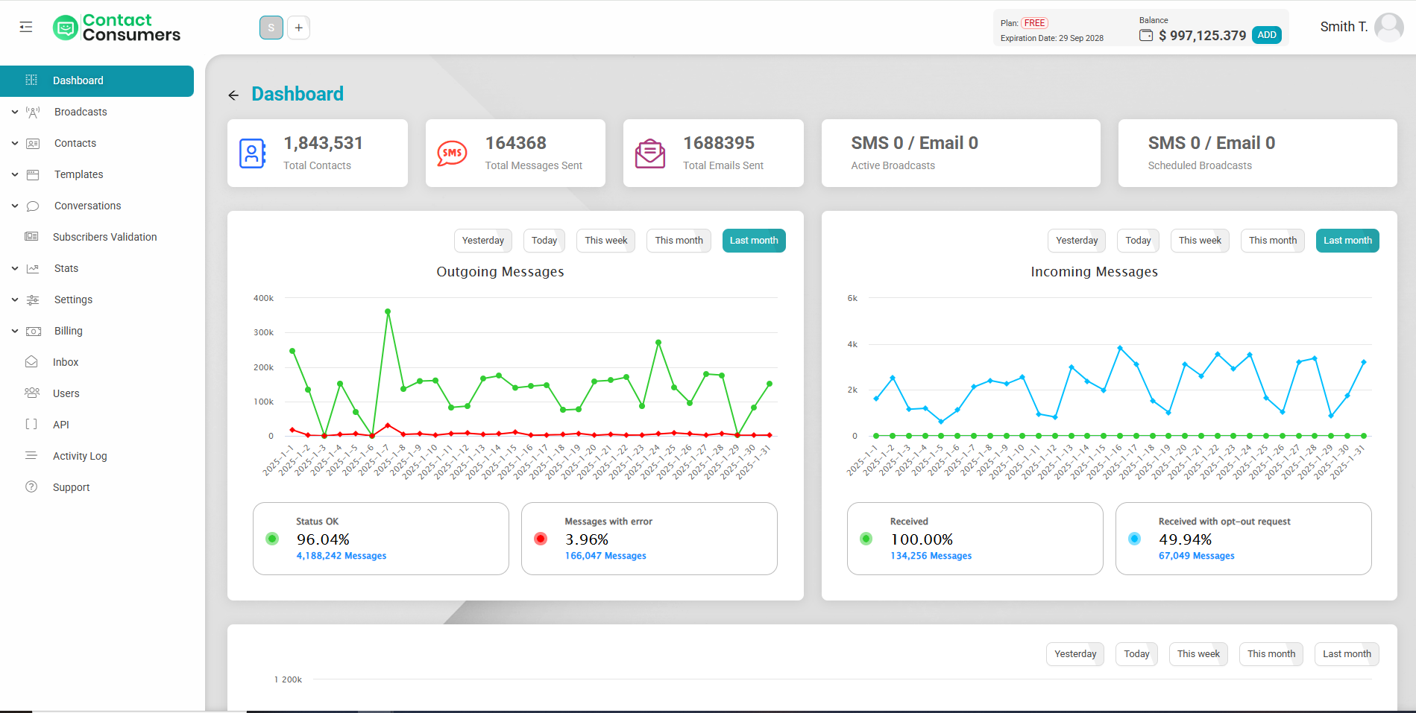Click the Broadcasts antenna icon

coord(33,112)
